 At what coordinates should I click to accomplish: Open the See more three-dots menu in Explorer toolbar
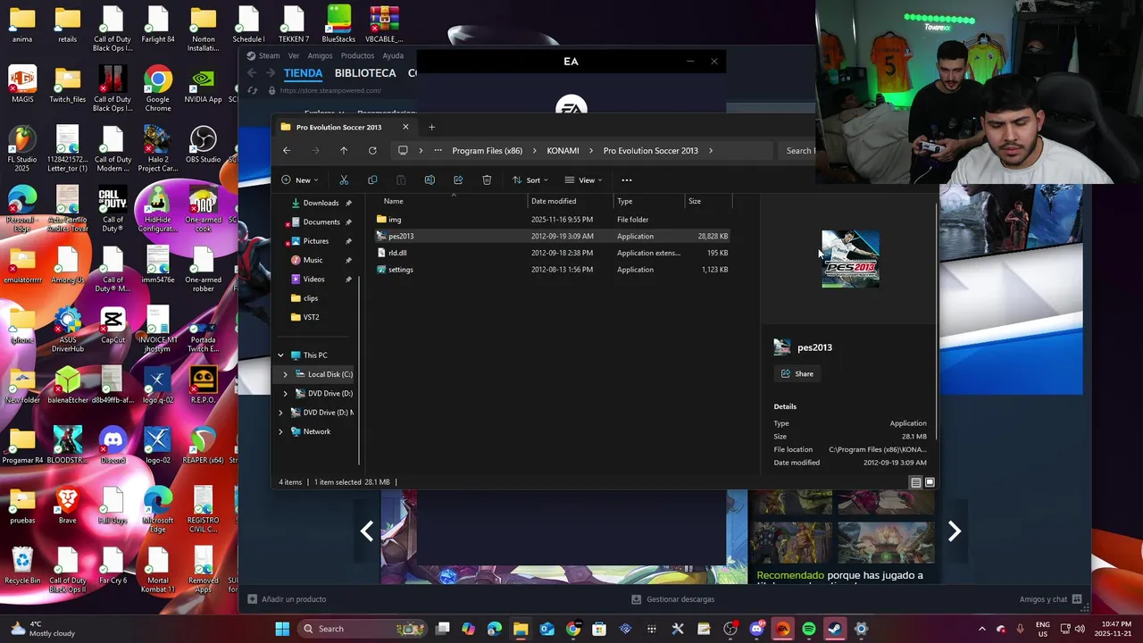(x=626, y=180)
